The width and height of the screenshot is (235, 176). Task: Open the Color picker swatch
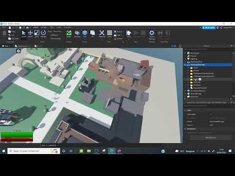110,33
